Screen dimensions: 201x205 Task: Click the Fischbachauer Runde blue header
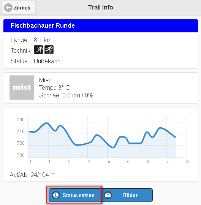pyautogui.click(x=101, y=26)
